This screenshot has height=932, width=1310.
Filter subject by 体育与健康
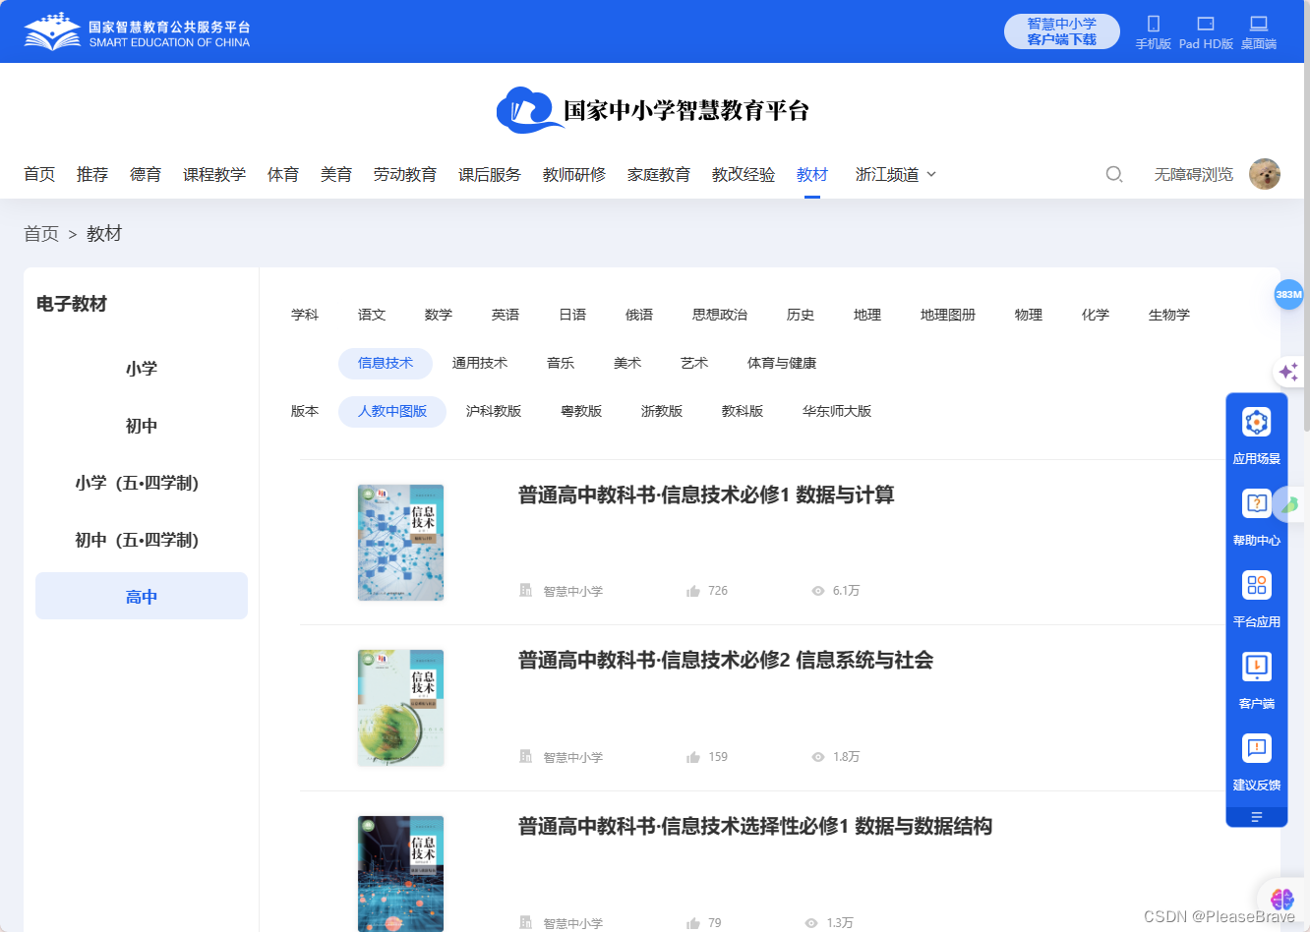[x=782, y=363]
